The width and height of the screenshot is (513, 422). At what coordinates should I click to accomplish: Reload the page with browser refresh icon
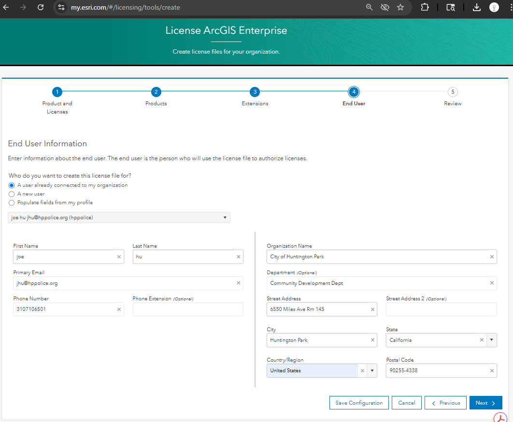point(41,7)
